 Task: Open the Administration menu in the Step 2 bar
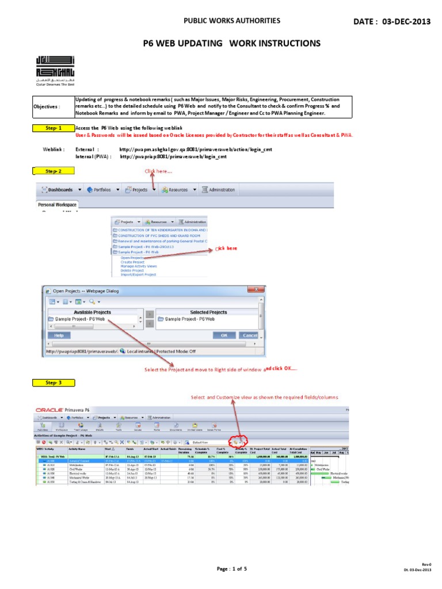pos(218,190)
